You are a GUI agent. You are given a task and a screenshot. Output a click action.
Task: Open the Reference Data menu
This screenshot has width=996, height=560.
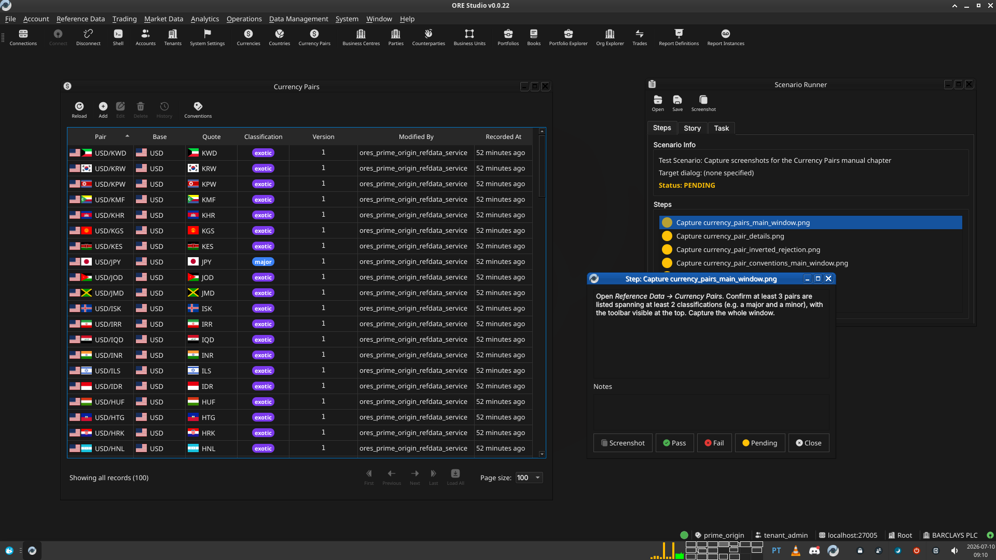coord(80,19)
